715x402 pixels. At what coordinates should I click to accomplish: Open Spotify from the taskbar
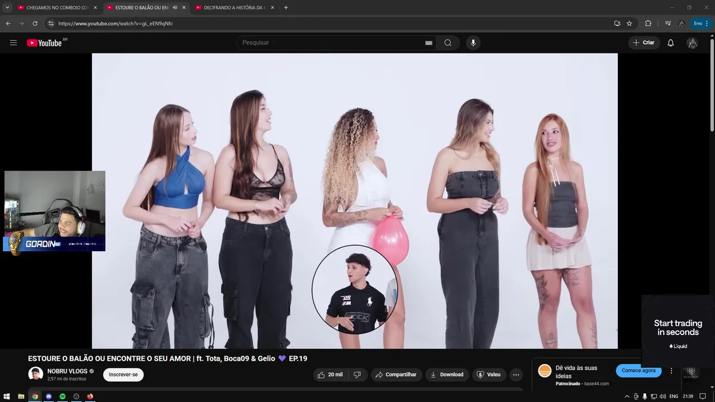click(x=63, y=396)
